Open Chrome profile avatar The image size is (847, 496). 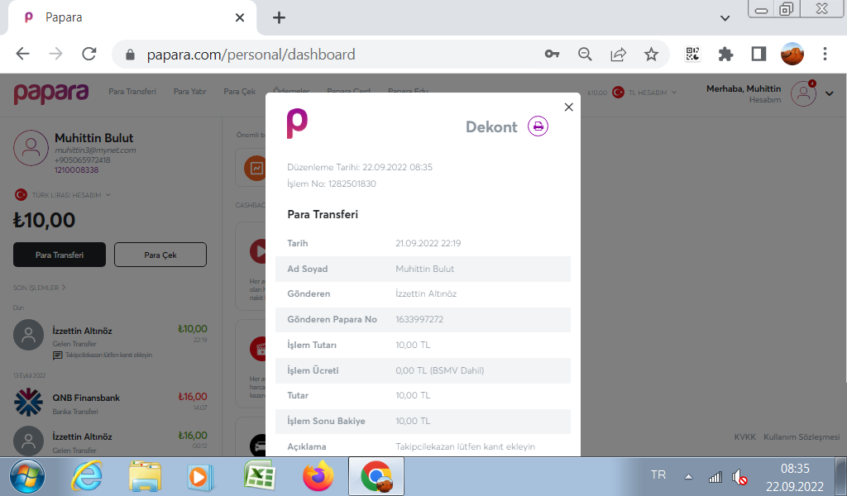click(x=792, y=54)
